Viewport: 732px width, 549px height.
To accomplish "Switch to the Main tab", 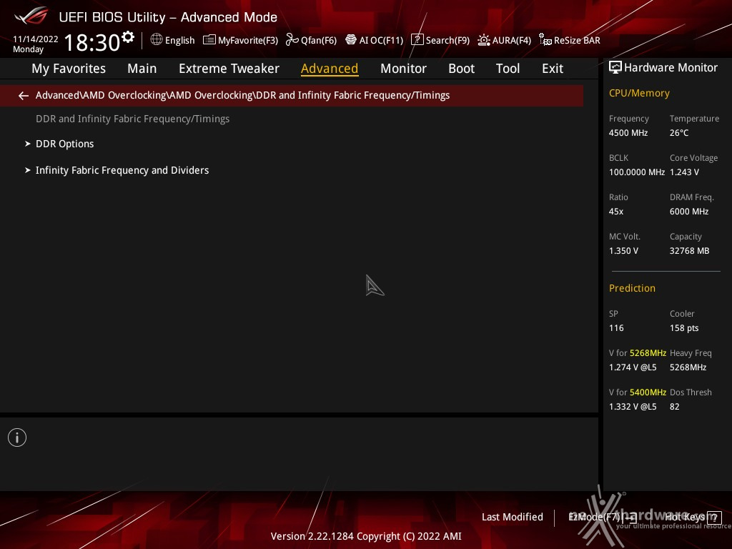I will coord(142,69).
